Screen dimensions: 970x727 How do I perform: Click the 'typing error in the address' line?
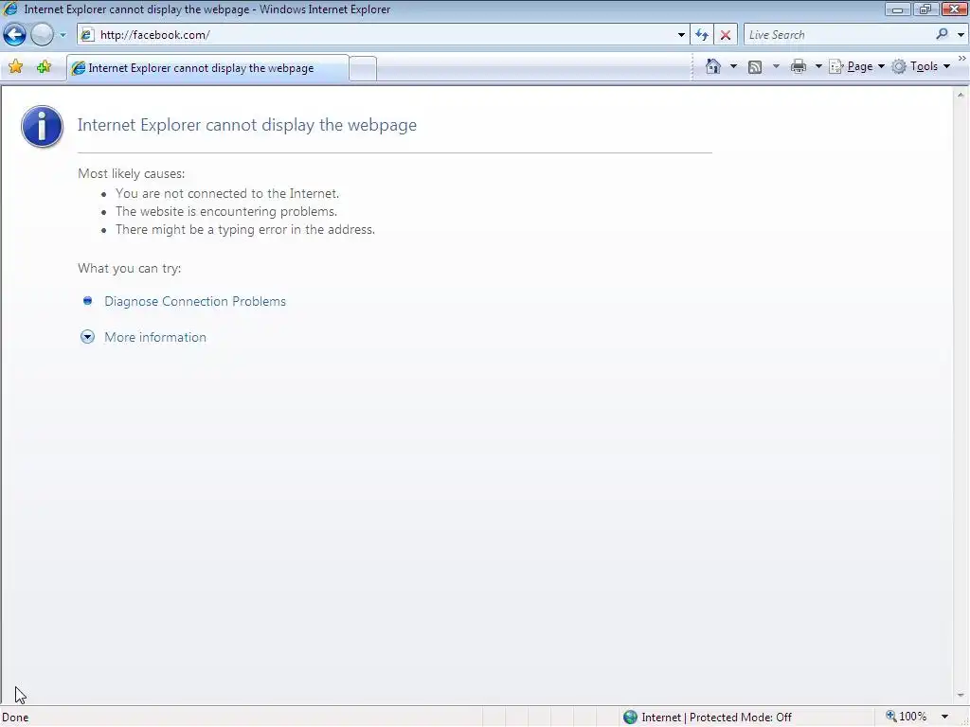pyautogui.click(x=245, y=229)
